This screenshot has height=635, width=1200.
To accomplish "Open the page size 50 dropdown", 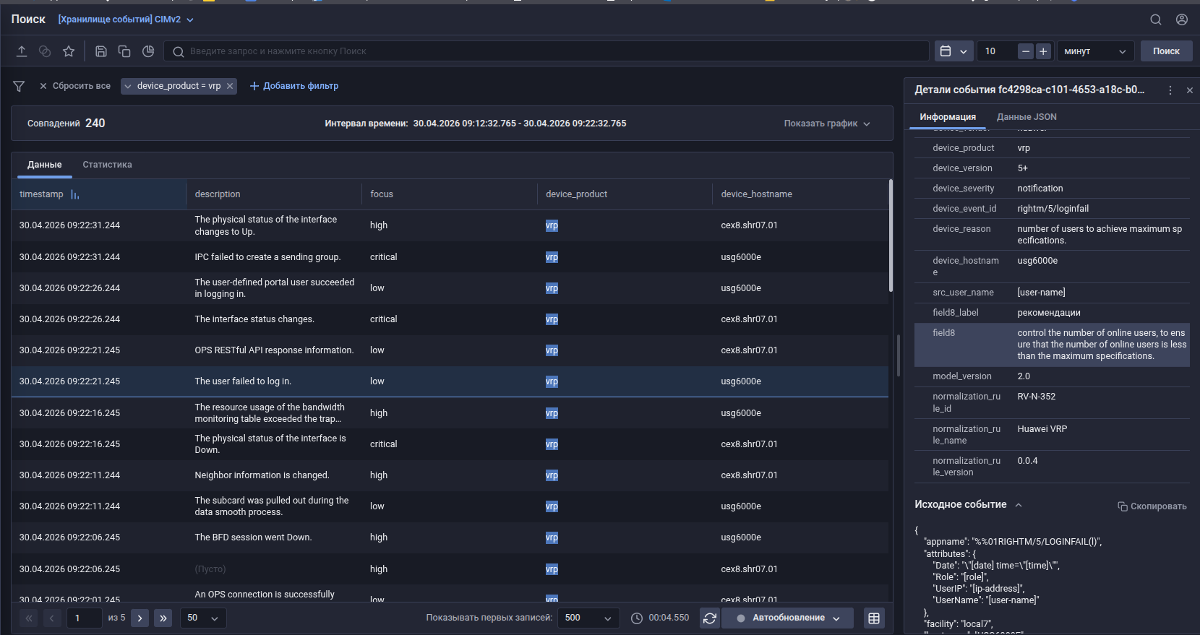I will [x=203, y=618].
